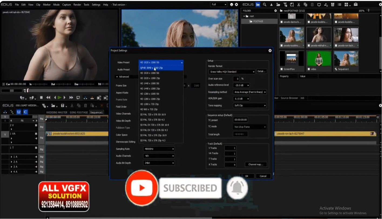This screenshot has width=382, height=219.
Task: Open the Render format dropdown
Action: [x=232, y=72]
